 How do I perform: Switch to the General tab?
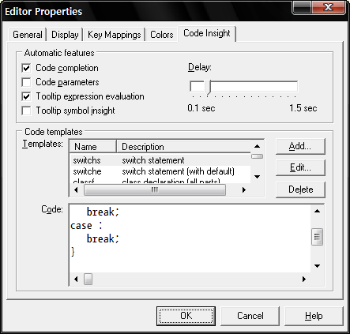(28, 35)
